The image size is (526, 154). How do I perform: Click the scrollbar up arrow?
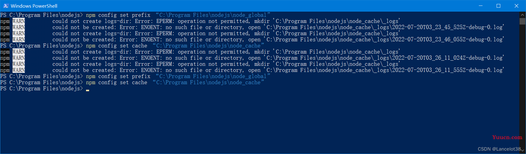coord(522,15)
